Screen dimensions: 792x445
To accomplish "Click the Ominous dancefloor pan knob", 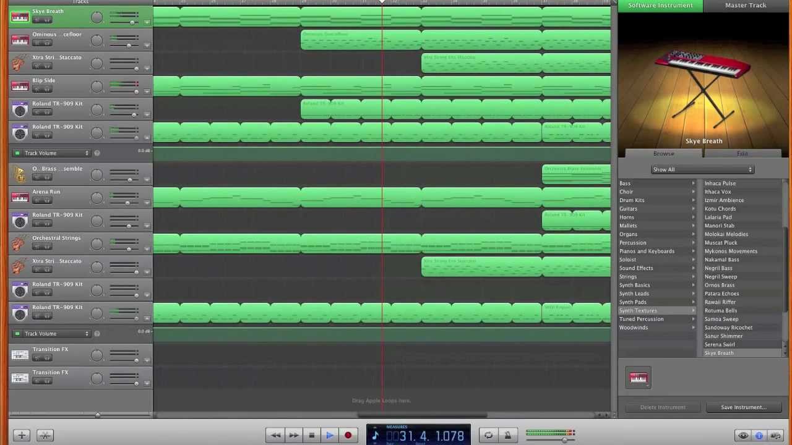I will (97, 40).
